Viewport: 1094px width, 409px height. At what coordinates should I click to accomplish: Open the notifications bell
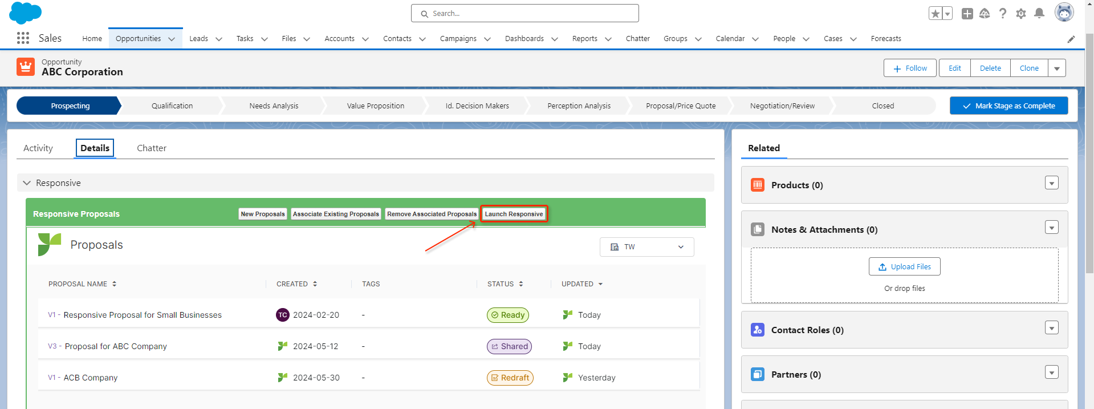coord(1039,13)
